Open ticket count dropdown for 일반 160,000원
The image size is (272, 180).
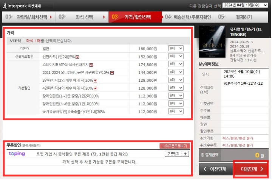(x=176, y=48)
